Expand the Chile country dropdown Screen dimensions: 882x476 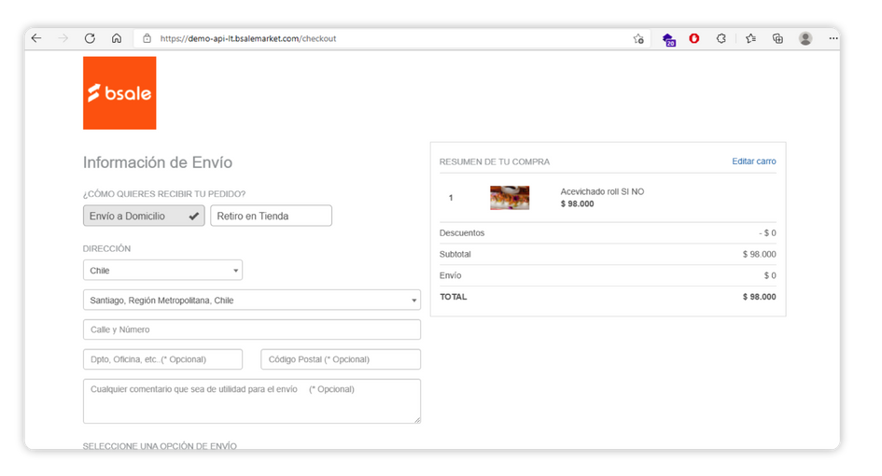(162, 271)
